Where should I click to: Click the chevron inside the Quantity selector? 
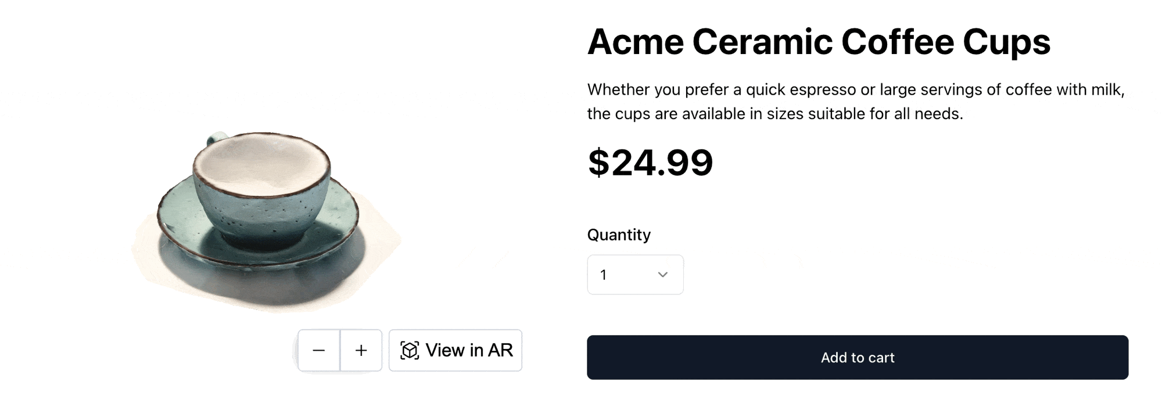click(x=664, y=275)
